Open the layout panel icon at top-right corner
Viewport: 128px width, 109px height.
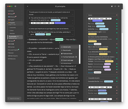tap(118, 6)
